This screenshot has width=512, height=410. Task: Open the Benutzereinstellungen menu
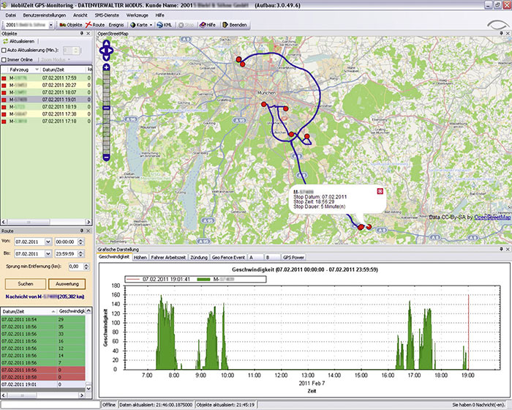pyautogui.click(x=45, y=15)
